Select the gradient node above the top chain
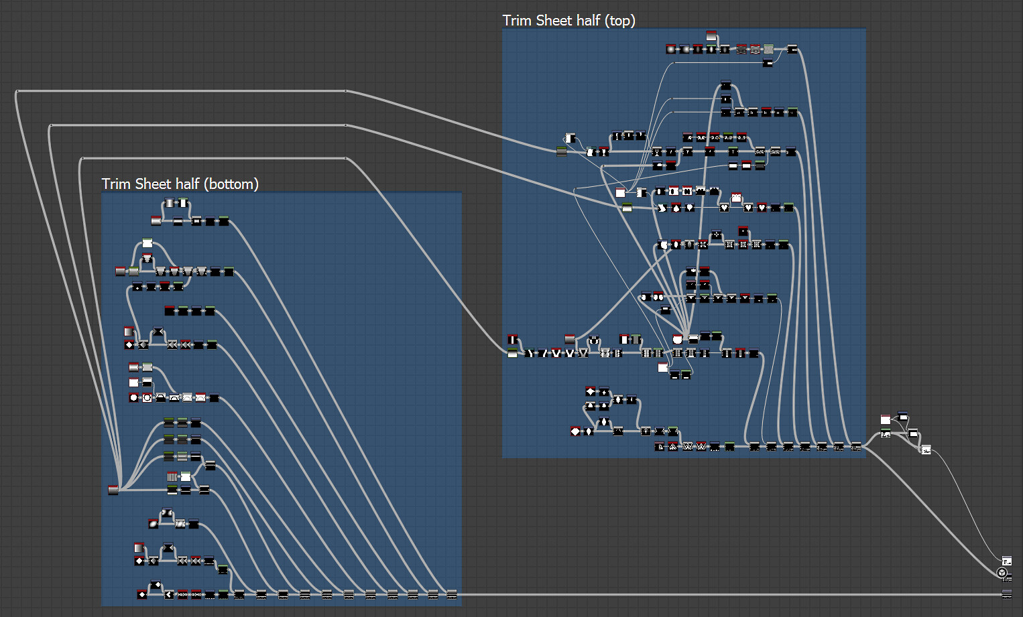The image size is (1023, 617). (711, 36)
